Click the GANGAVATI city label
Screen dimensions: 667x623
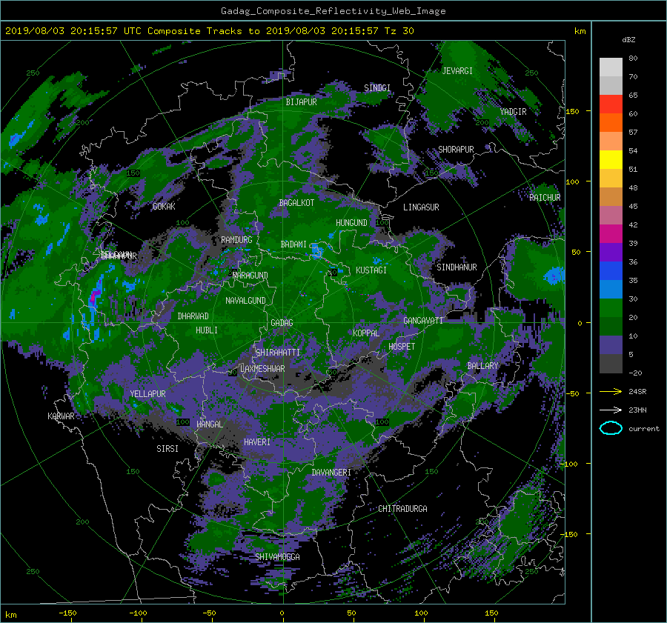coord(423,321)
